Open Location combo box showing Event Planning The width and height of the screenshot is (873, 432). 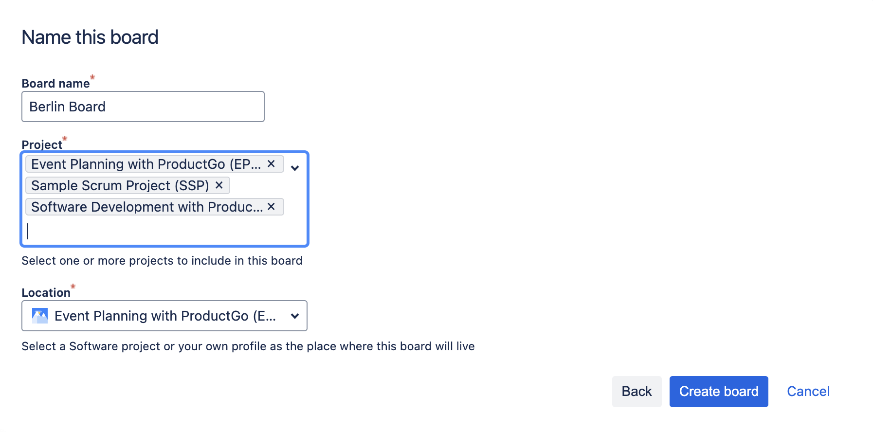(164, 316)
